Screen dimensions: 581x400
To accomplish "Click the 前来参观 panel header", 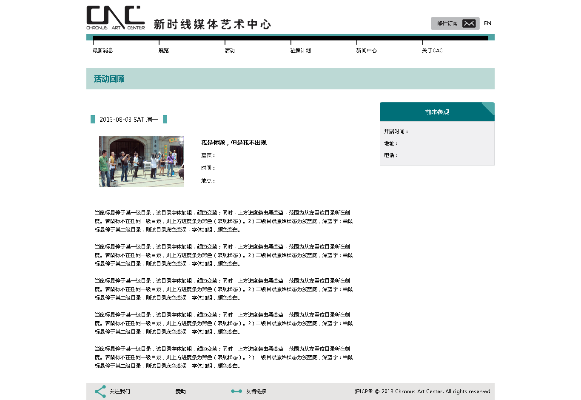I will (437, 112).
